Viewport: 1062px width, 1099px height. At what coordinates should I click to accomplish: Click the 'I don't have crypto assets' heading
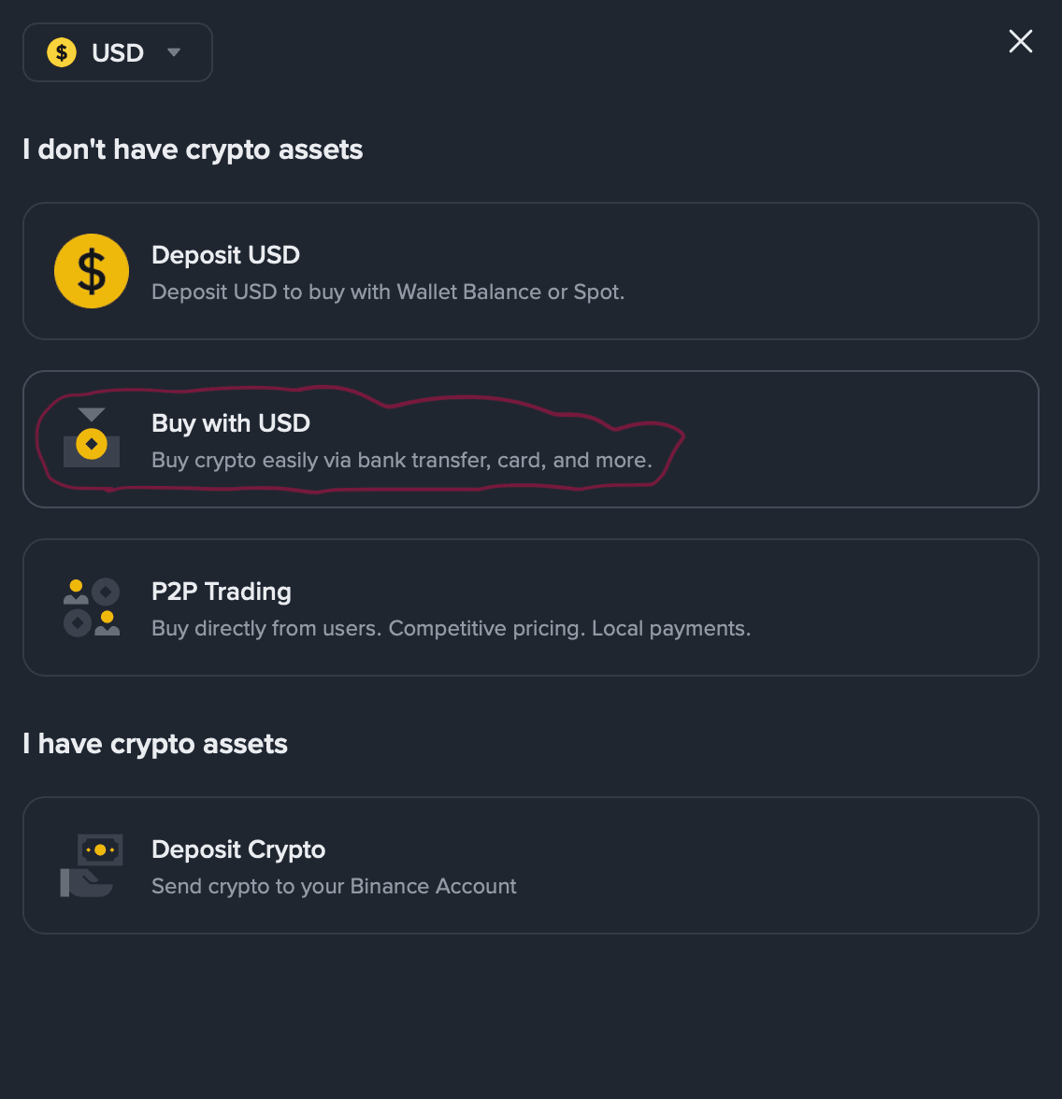pos(193,149)
